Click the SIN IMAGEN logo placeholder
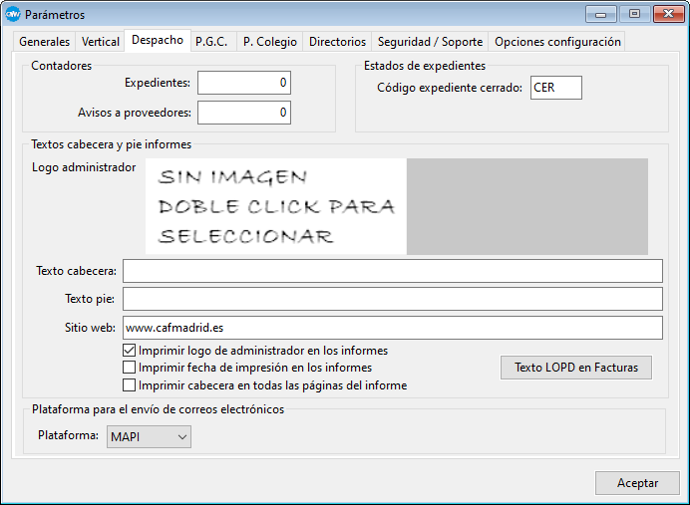 point(276,206)
